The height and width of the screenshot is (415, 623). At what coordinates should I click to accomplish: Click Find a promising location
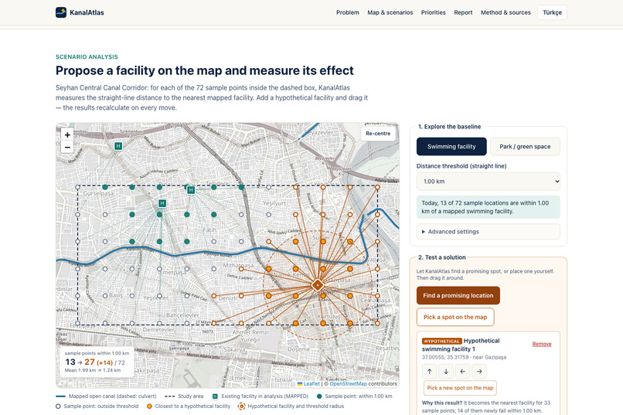[458, 295]
